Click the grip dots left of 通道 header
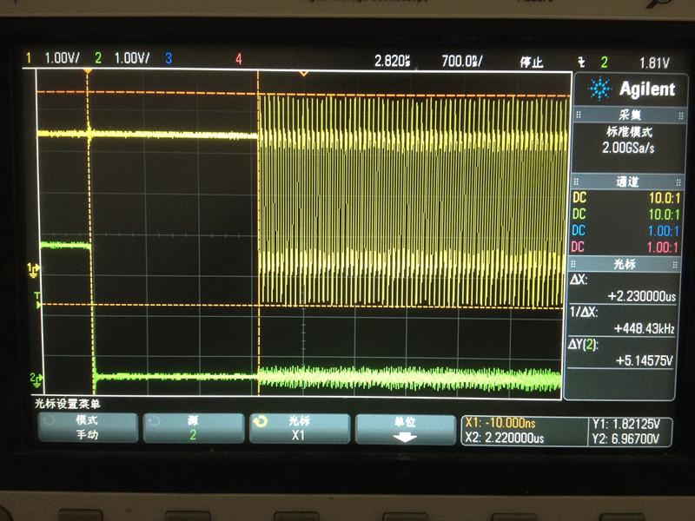Image resolution: width=695 pixels, height=521 pixels. click(x=576, y=181)
